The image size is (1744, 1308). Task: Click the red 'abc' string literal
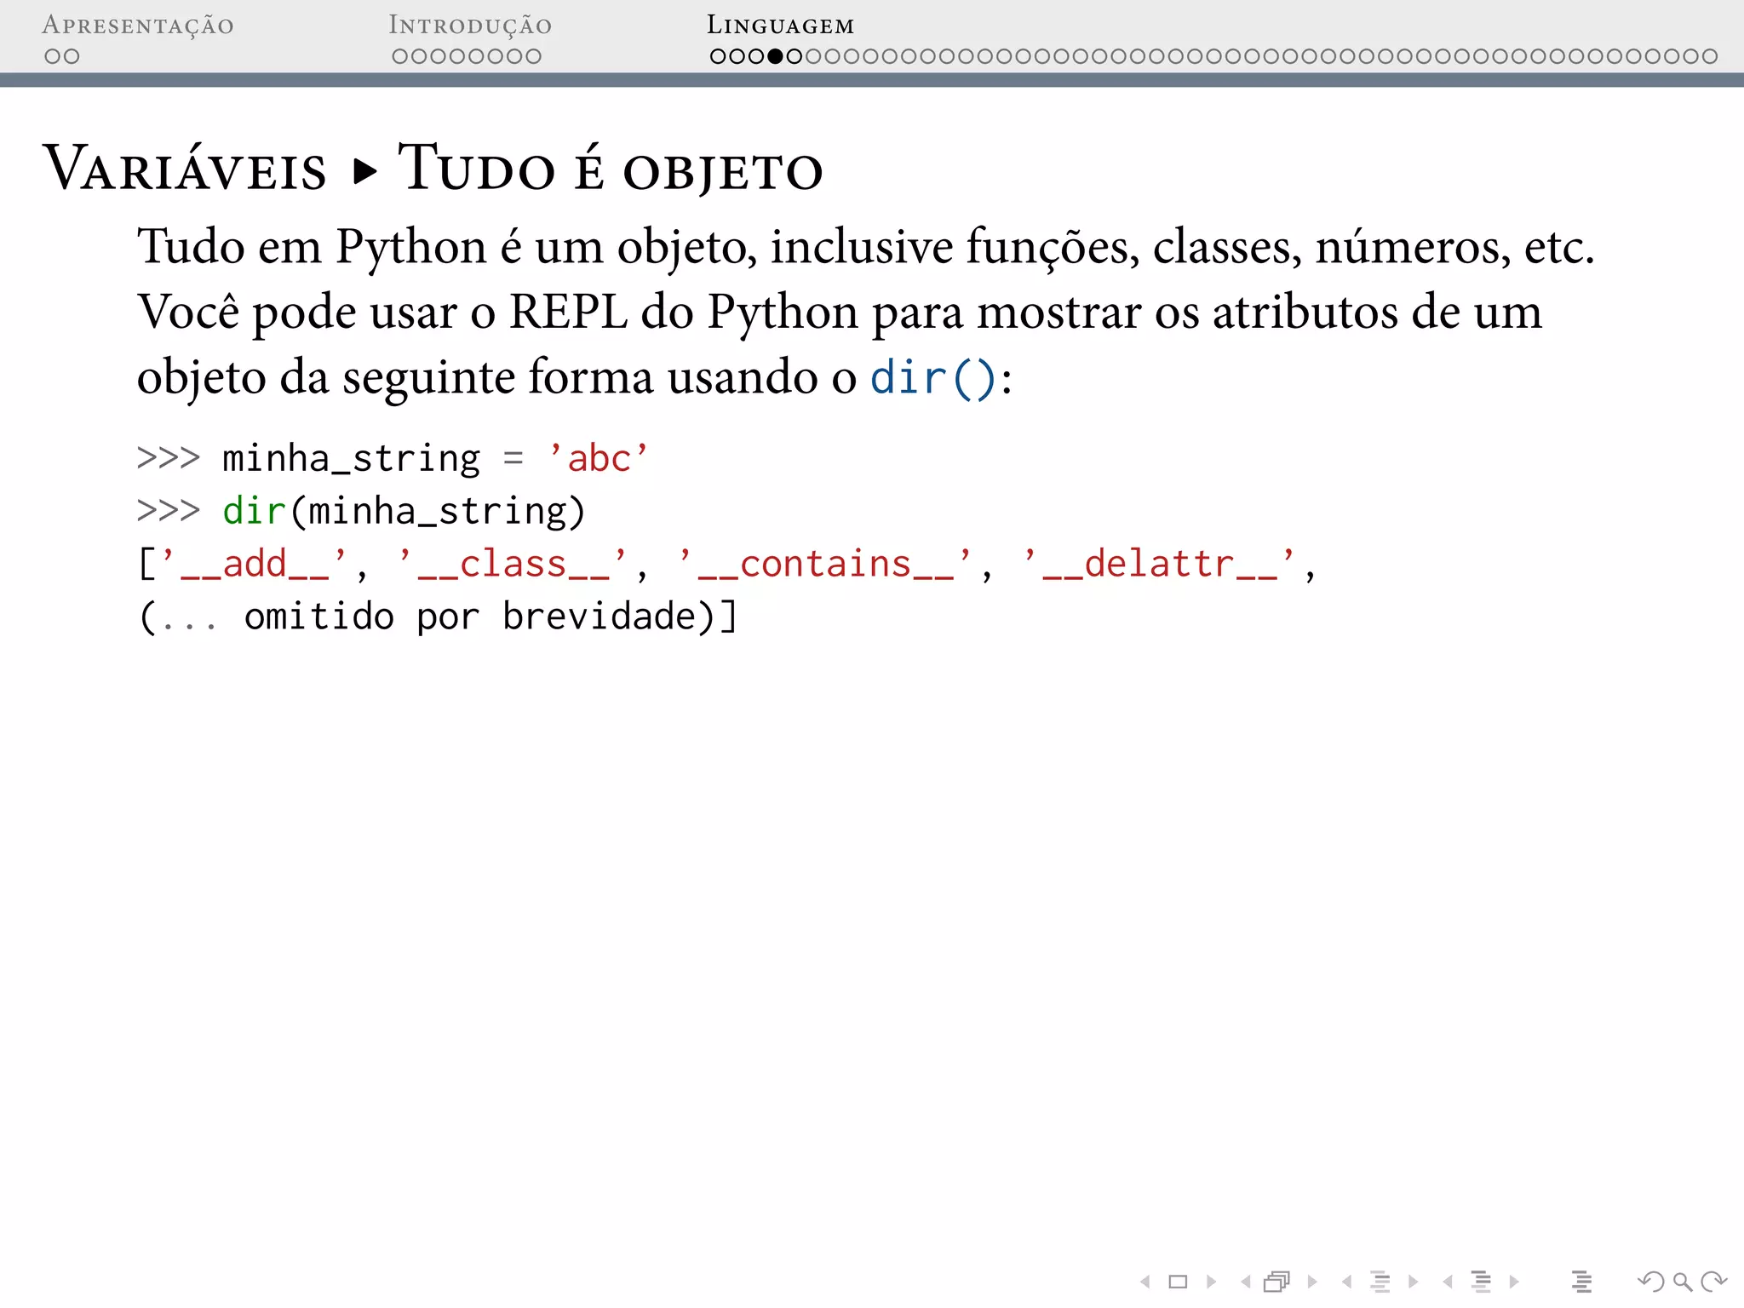point(599,458)
